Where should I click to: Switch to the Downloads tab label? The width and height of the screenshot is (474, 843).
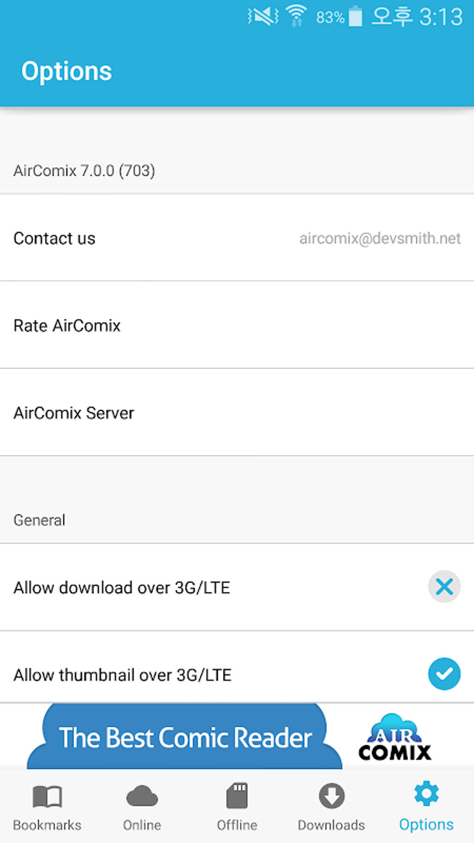click(331, 825)
